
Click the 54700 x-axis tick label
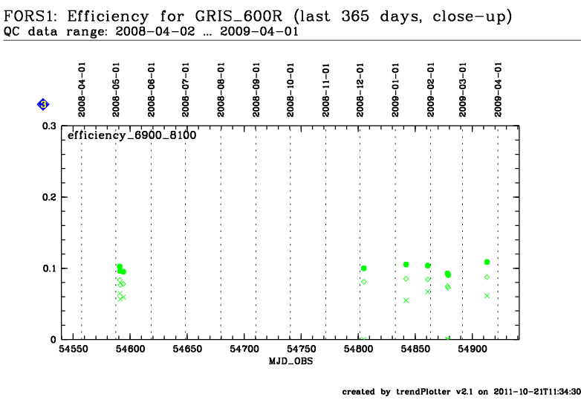[x=243, y=348]
